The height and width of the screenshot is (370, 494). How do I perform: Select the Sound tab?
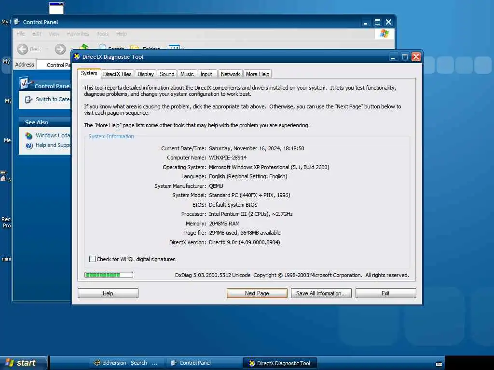tap(166, 74)
